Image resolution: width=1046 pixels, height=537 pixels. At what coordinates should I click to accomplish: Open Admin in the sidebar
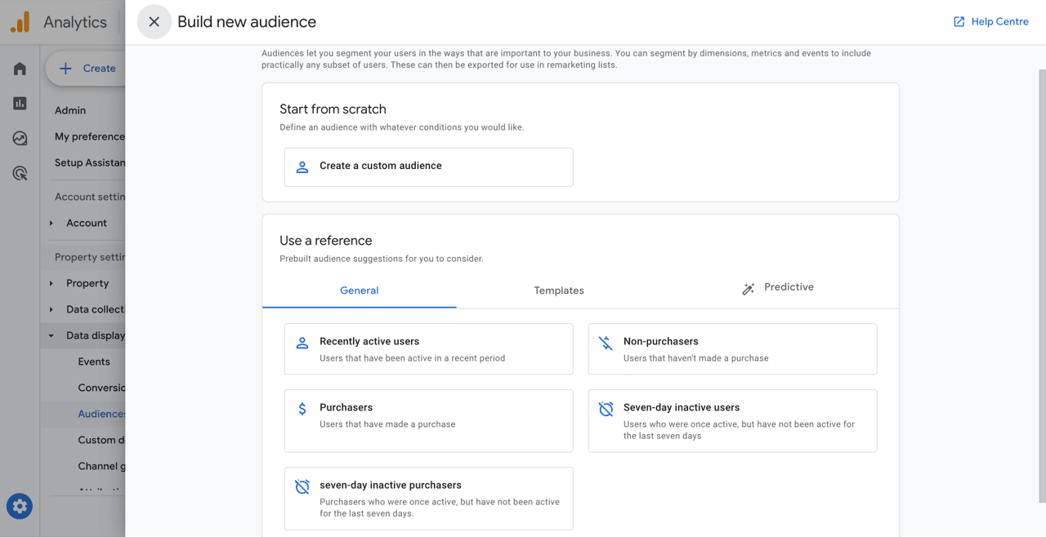70,110
